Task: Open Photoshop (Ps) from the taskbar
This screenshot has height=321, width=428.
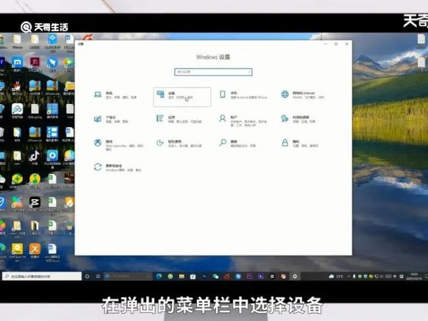Action: coord(204,276)
